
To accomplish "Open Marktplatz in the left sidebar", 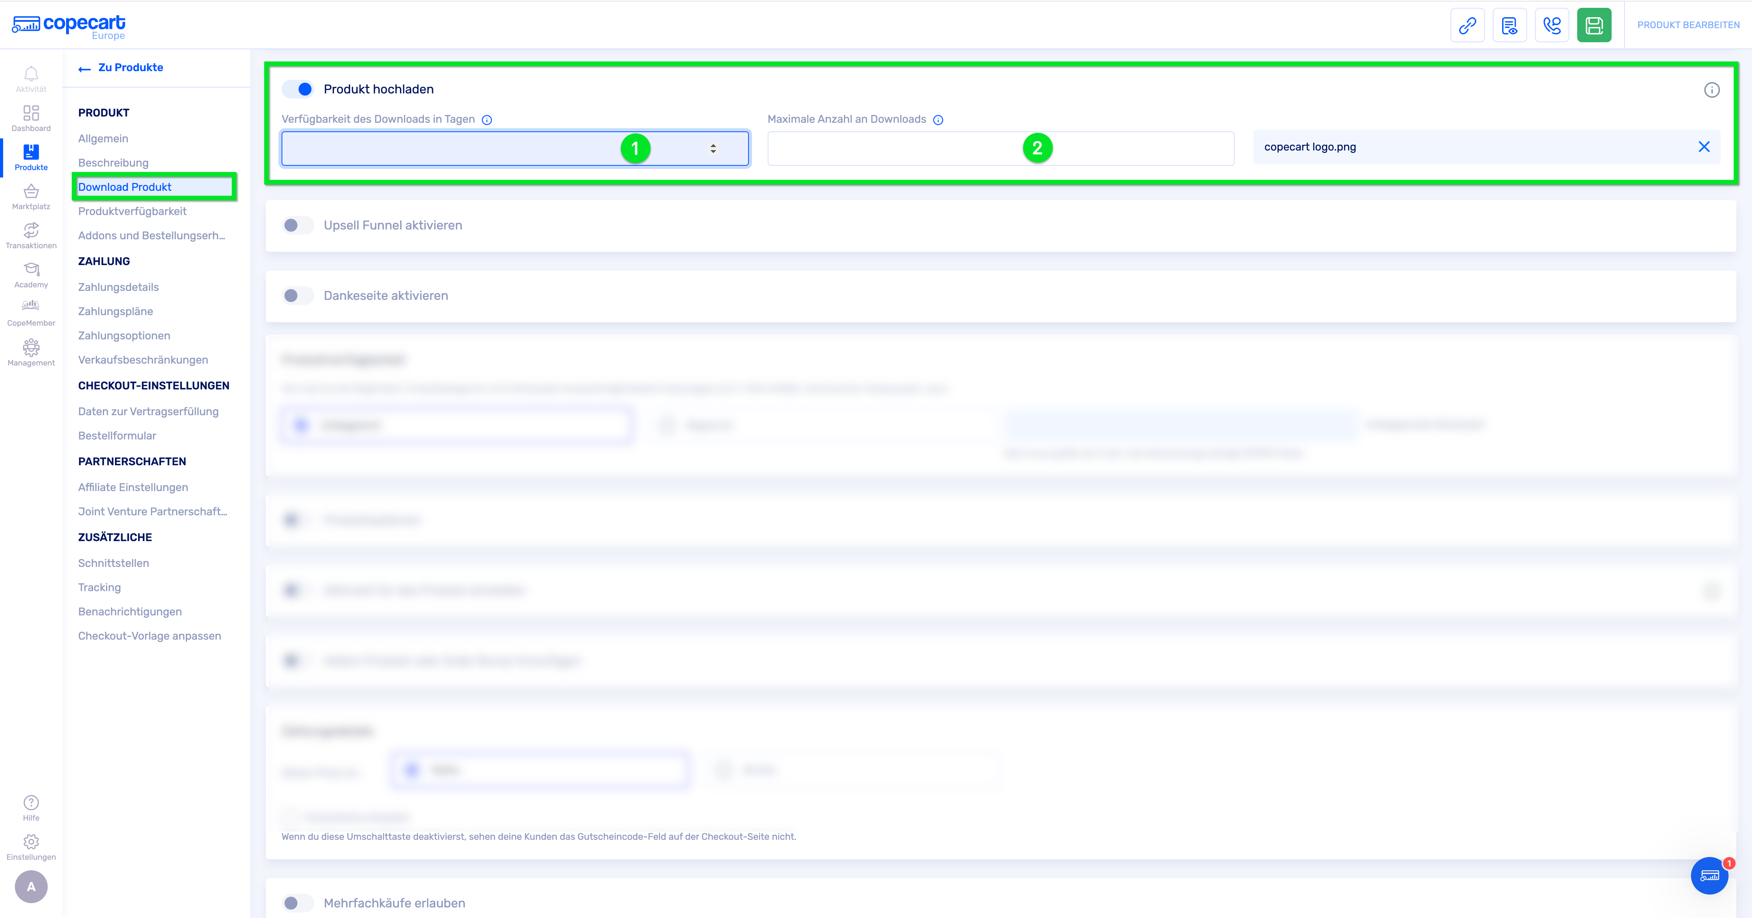I will (x=31, y=197).
